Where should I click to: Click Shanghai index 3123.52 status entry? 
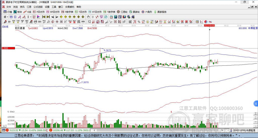coord(27,130)
